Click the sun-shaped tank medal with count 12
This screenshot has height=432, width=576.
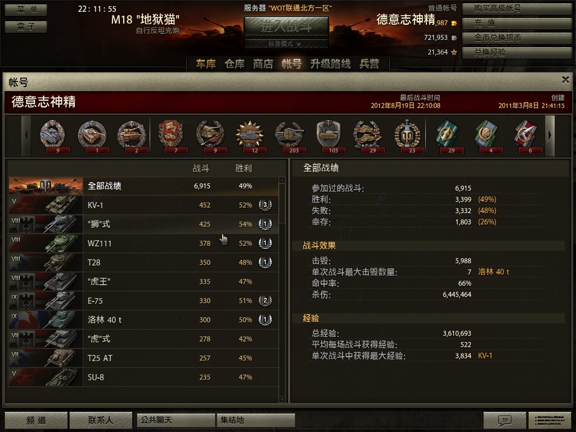pos(250,135)
